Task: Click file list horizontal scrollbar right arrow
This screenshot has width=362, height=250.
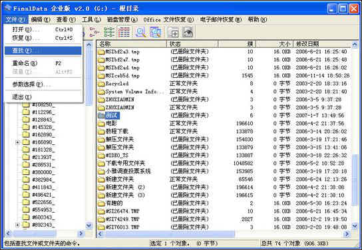Action: pyautogui.click(x=347, y=234)
